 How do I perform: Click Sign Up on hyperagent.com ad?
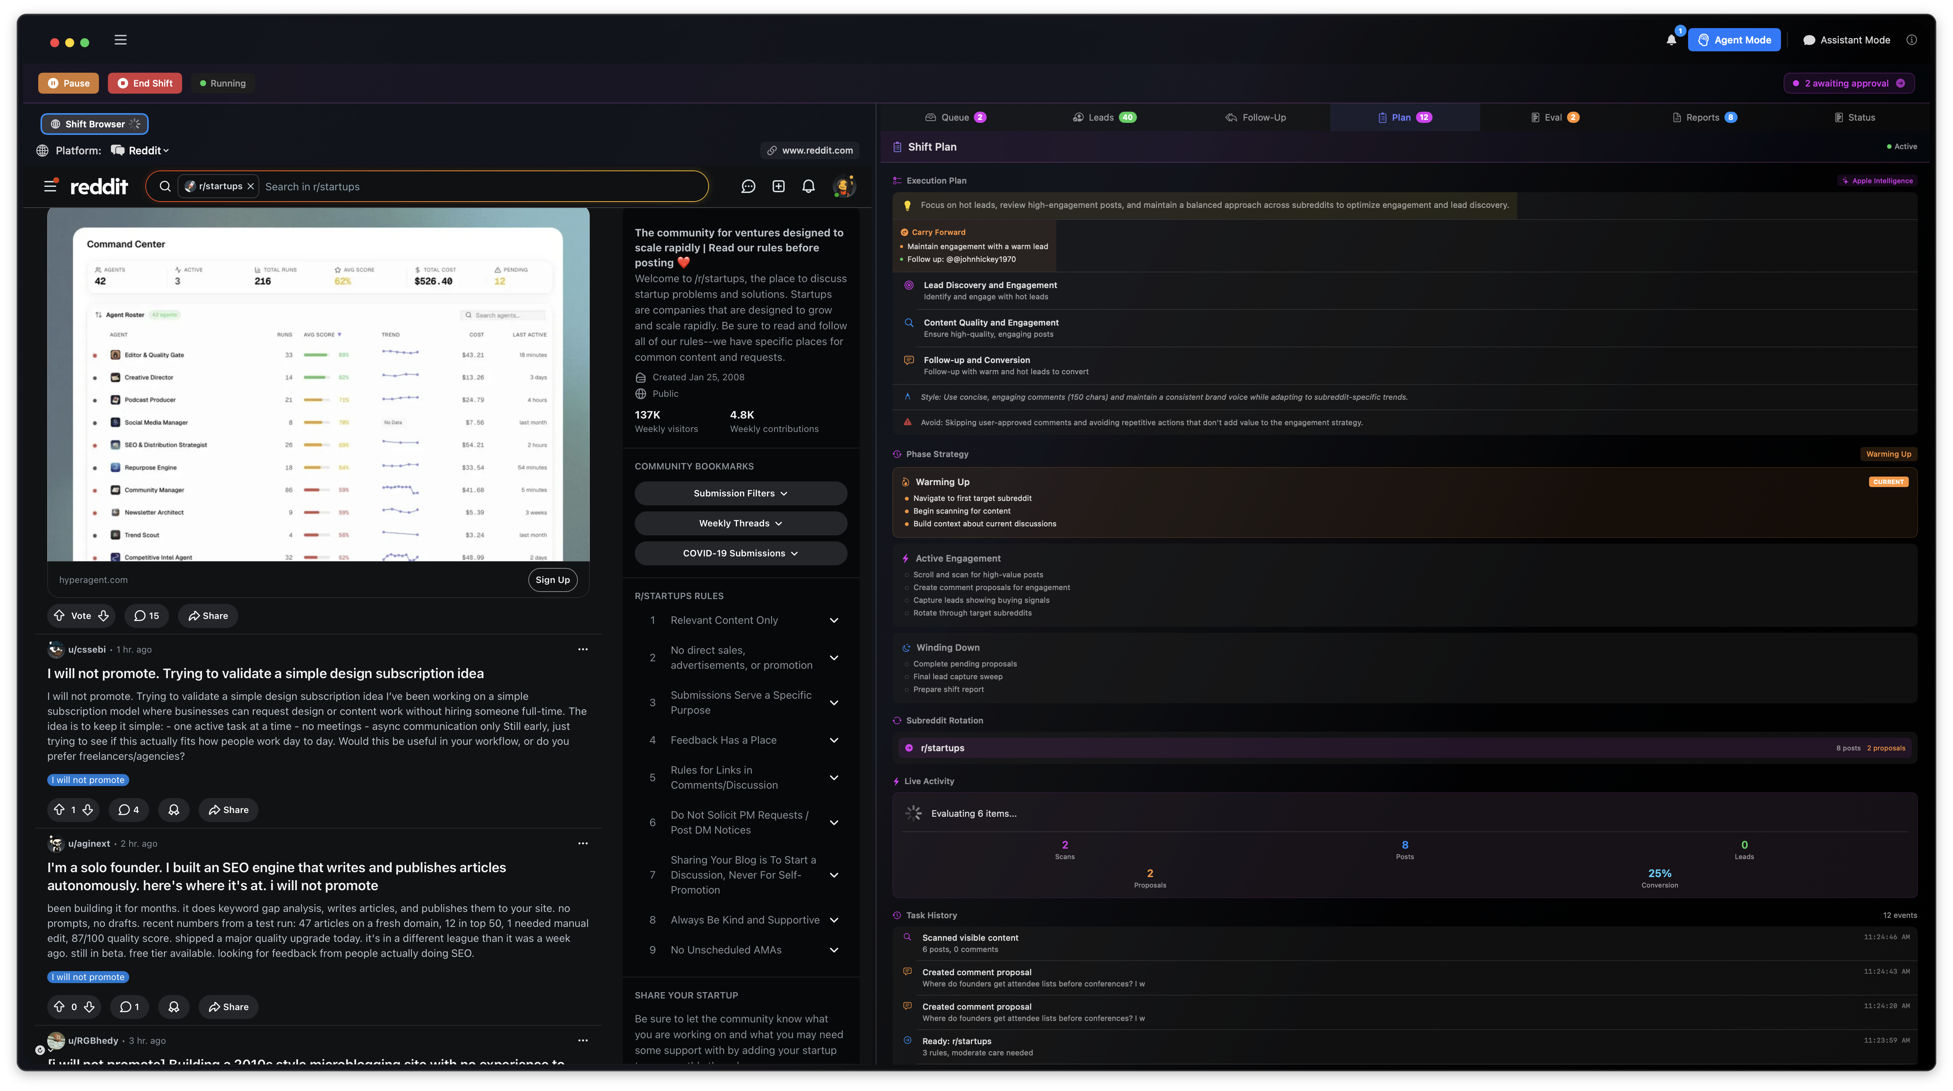point(553,580)
